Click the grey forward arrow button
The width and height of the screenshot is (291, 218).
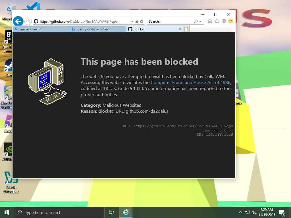tap(28, 21)
